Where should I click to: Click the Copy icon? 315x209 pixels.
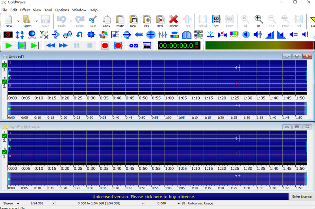(106, 19)
